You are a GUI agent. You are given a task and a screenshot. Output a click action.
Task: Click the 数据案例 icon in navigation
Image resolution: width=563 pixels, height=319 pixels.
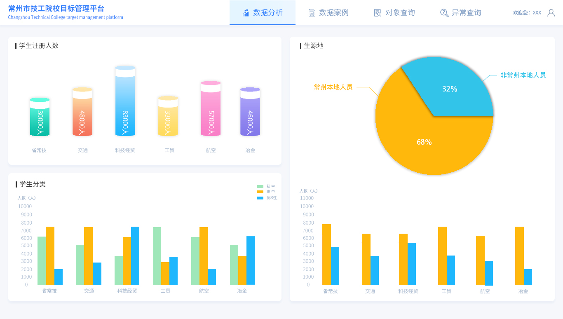[x=312, y=13]
